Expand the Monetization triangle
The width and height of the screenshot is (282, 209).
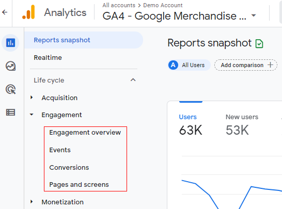[32, 202]
